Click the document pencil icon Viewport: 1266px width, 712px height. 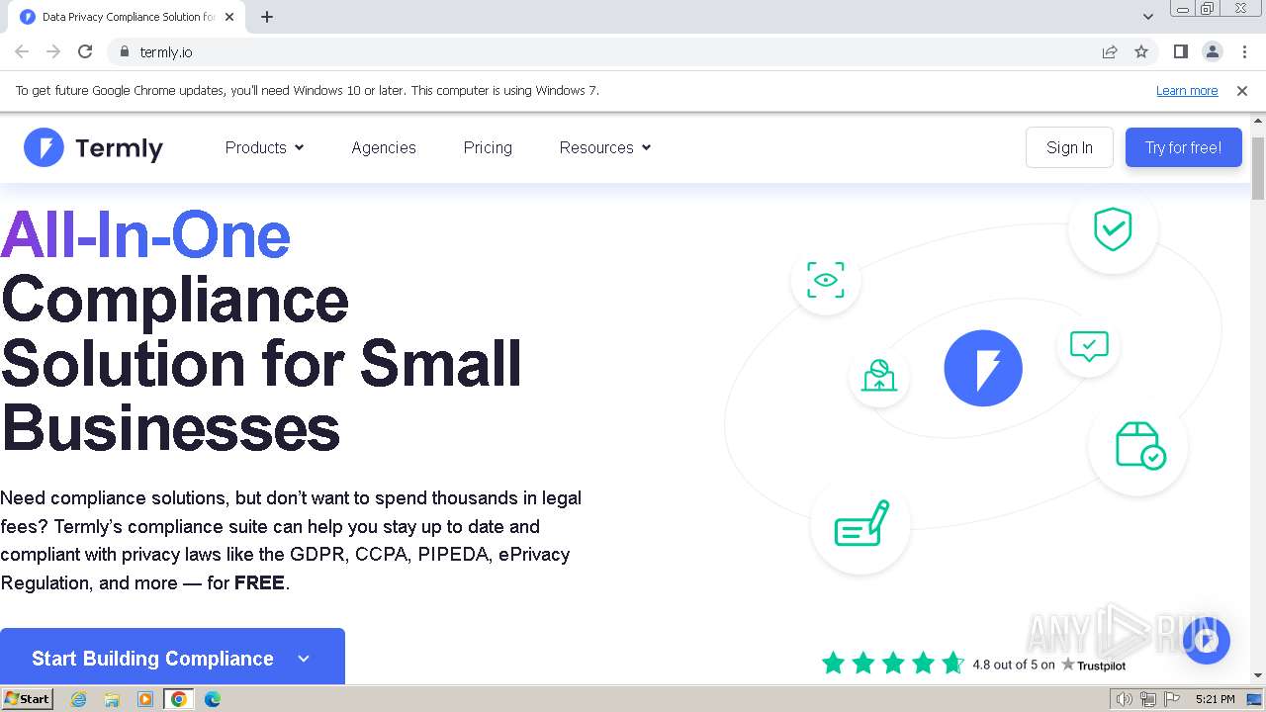(x=860, y=524)
